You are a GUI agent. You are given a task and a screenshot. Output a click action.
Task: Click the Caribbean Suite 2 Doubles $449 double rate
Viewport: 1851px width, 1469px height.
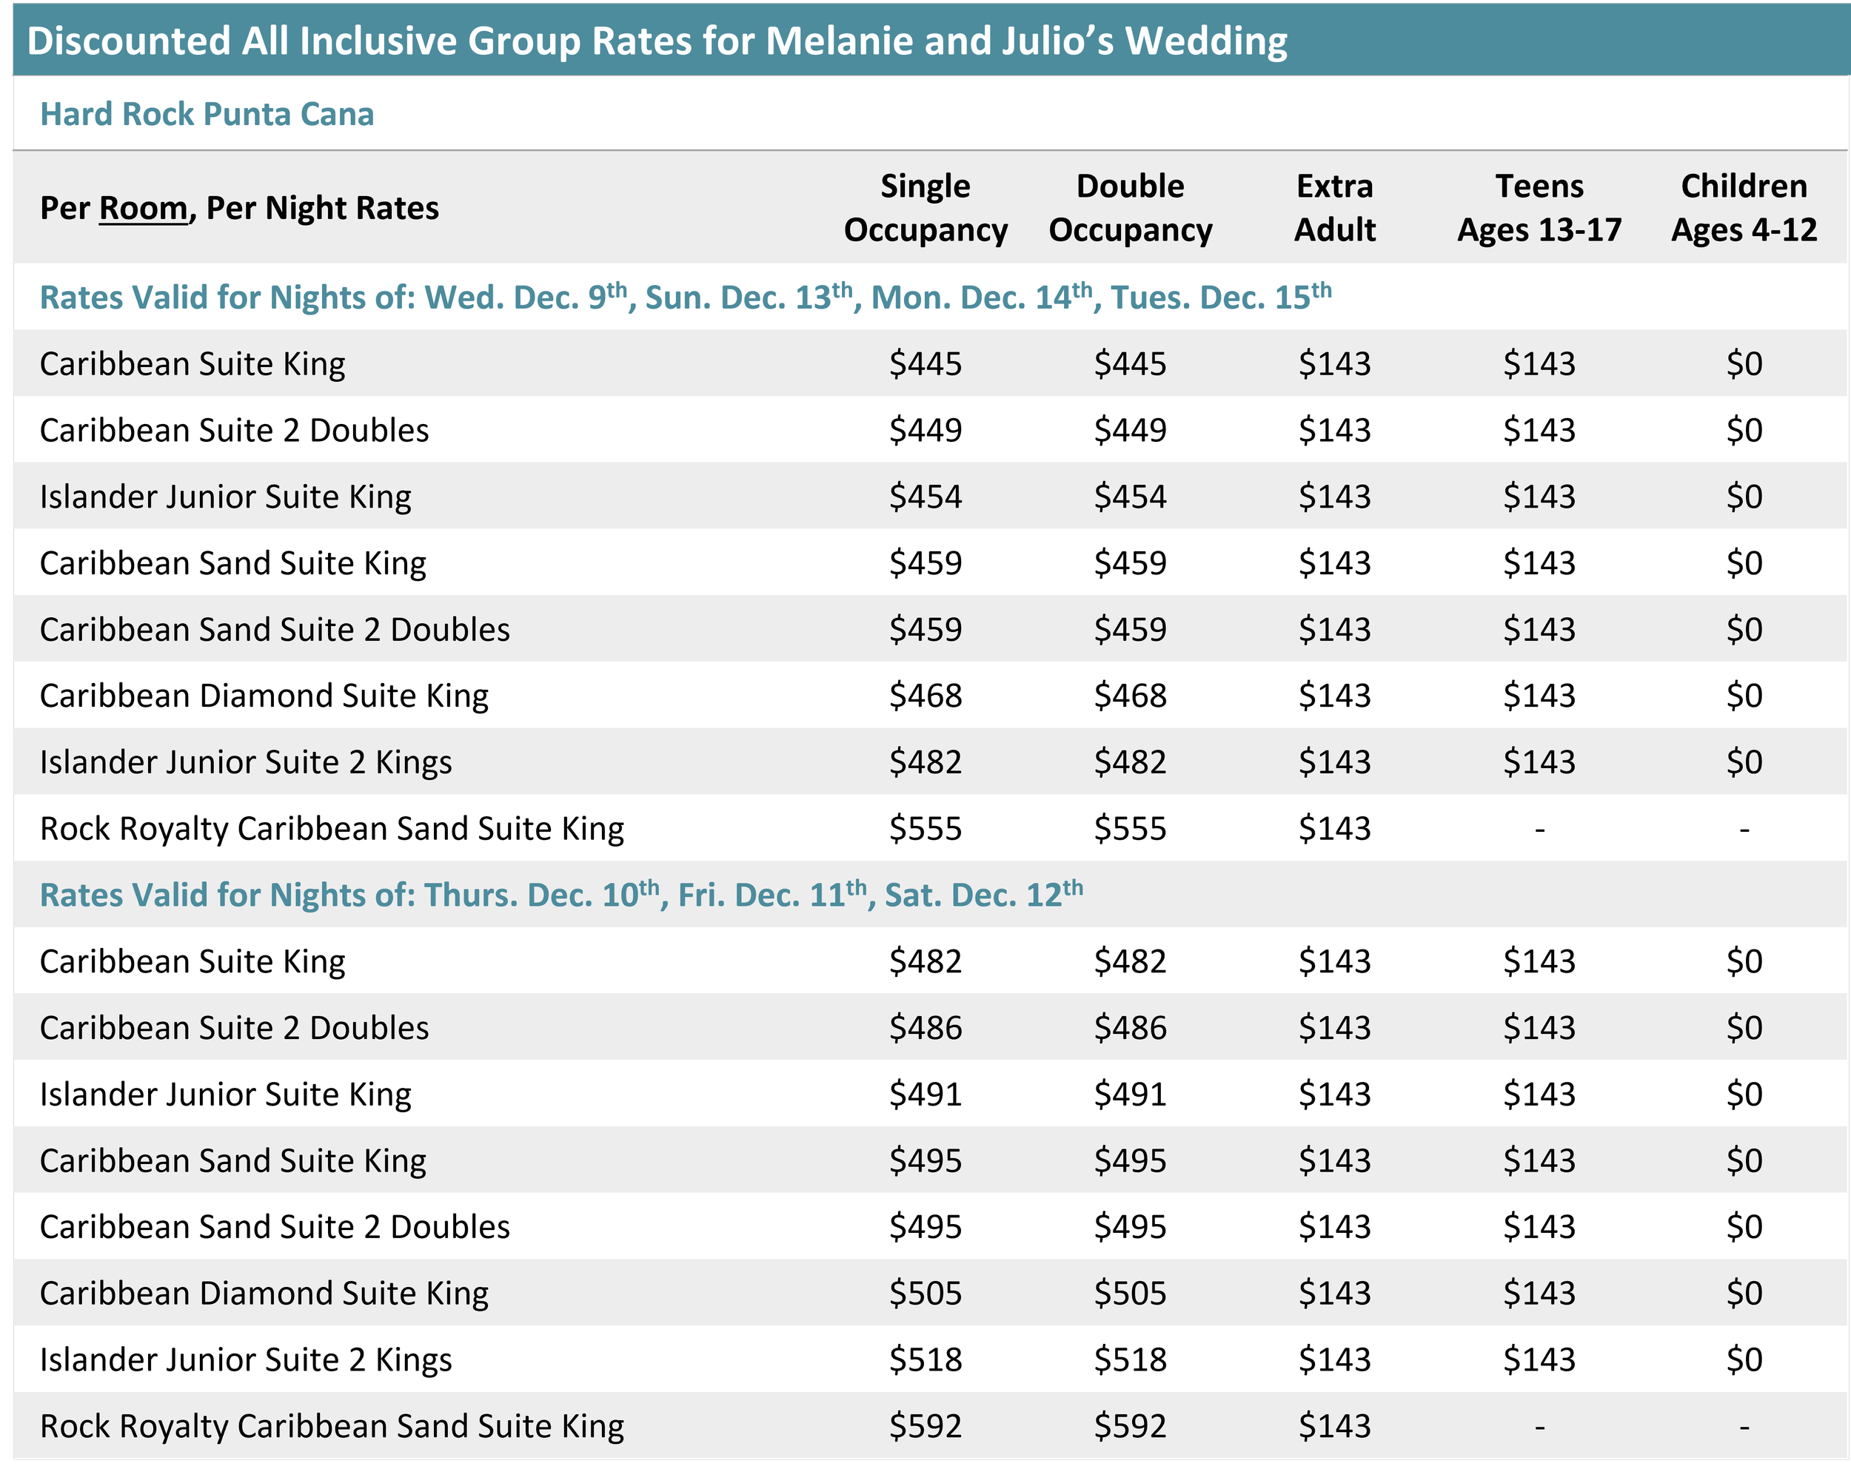[1130, 430]
